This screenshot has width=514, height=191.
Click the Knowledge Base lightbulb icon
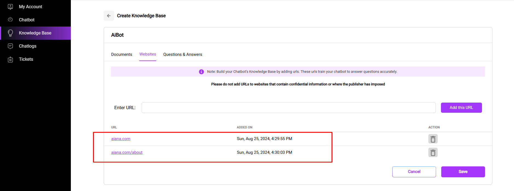(10, 33)
